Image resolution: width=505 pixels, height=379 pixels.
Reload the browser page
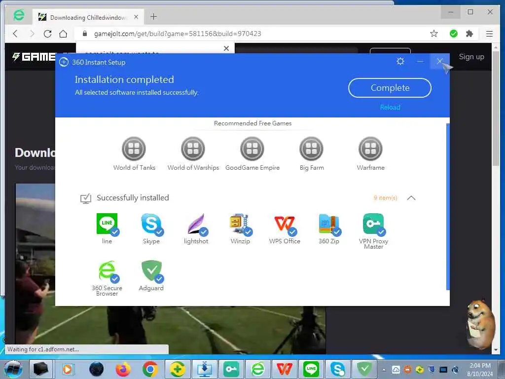coord(48,34)
